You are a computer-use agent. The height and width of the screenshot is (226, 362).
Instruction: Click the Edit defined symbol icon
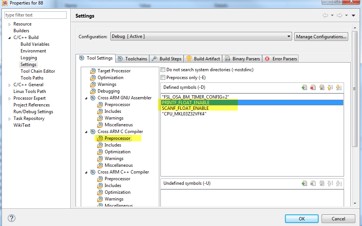coord(322,87)
